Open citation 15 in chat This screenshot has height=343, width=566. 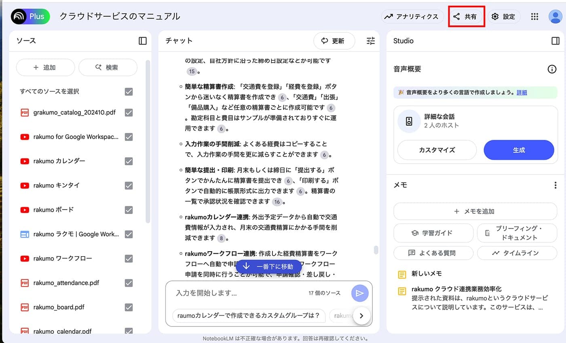click(192, 72)
